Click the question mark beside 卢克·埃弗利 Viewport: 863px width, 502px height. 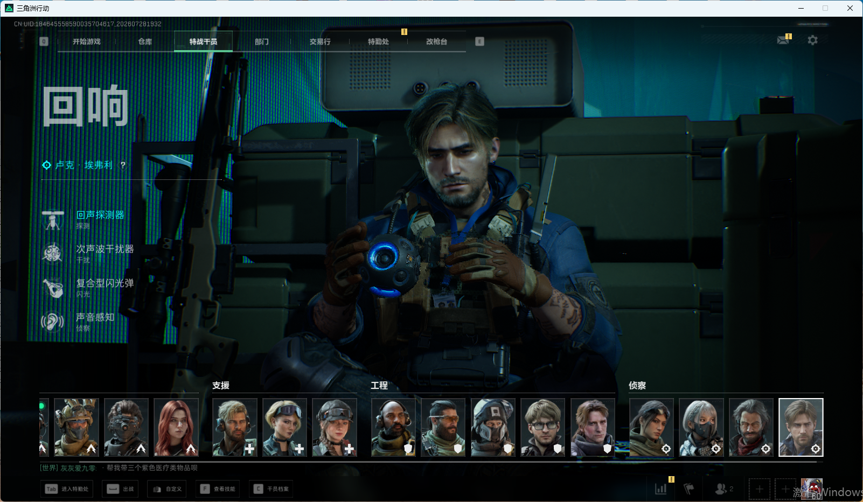pyautogui.click(x=123, y=165)
